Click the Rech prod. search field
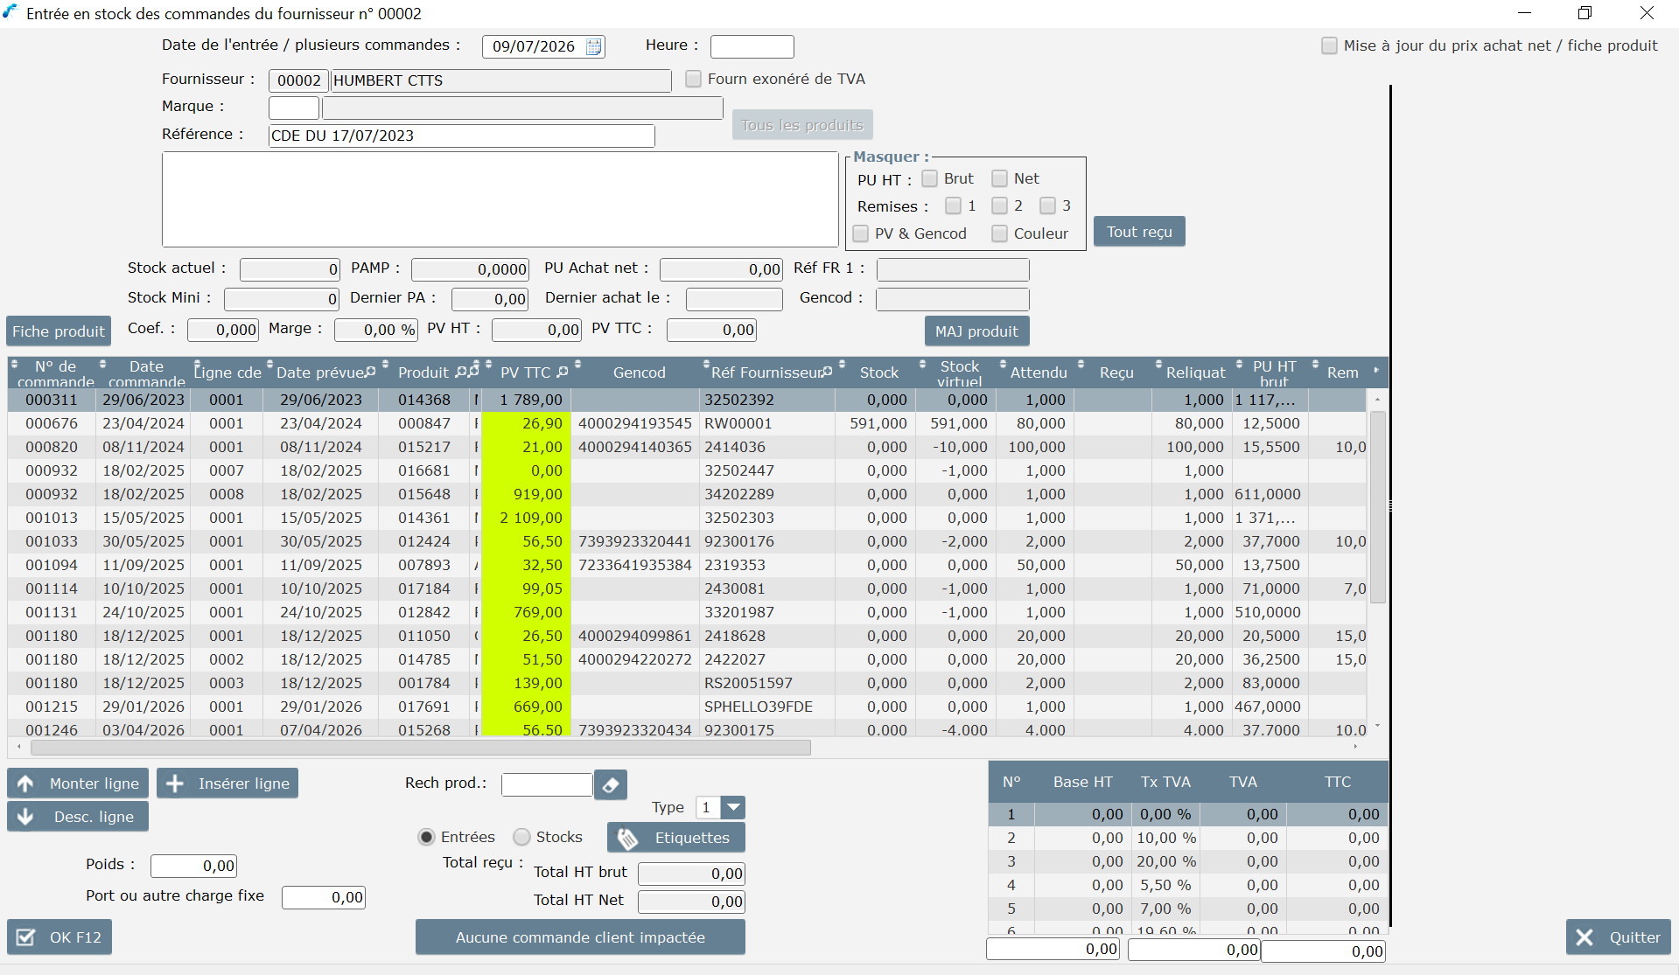The width and height of the screenshot is (1679, 975). [x=547, y=784]
